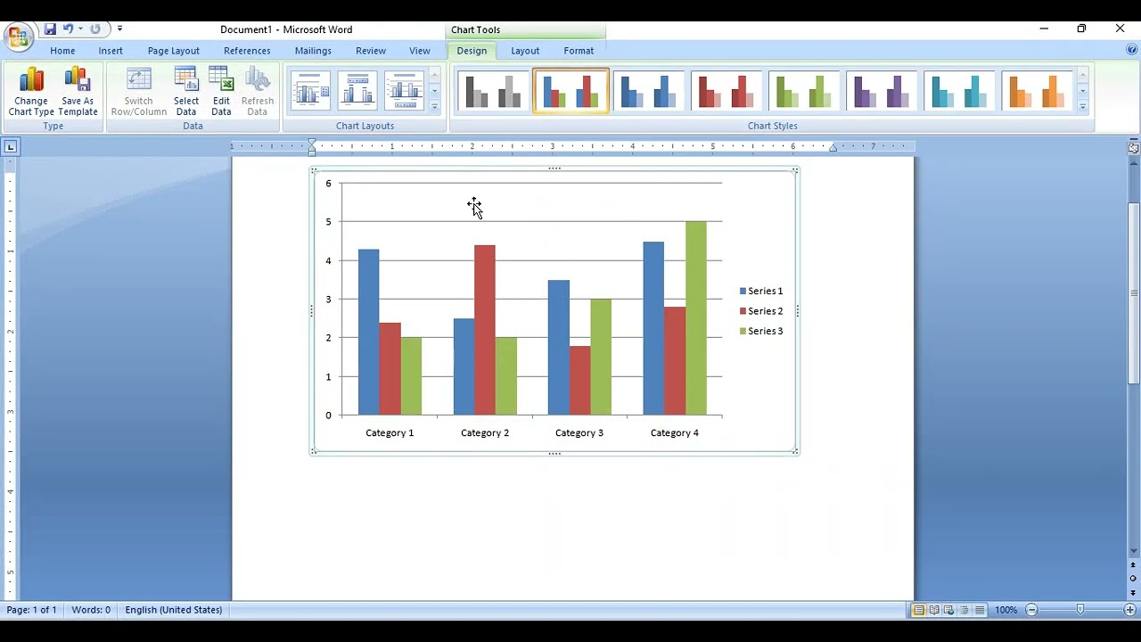Open Page Layout ribbon tab

point(174,51)
